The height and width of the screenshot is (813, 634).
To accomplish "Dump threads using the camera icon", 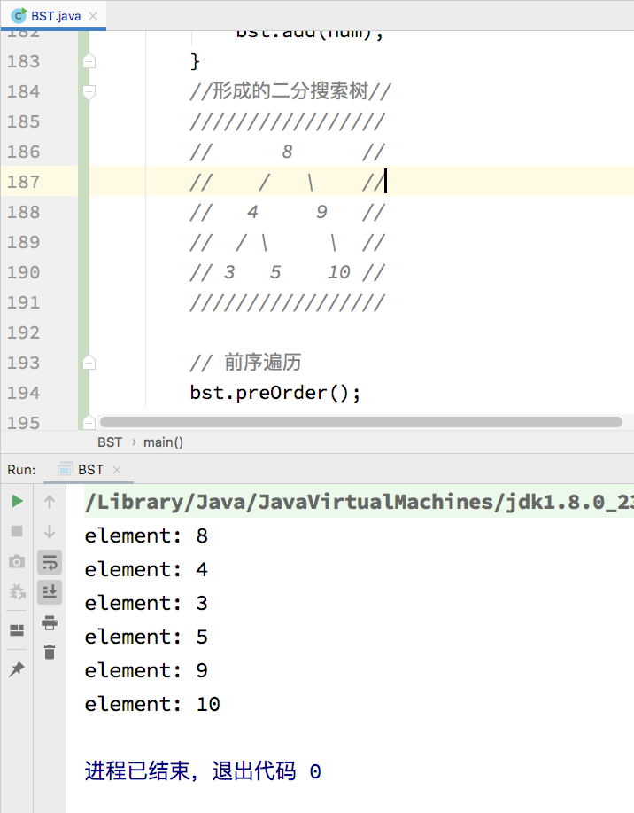I will pos(17,561).
